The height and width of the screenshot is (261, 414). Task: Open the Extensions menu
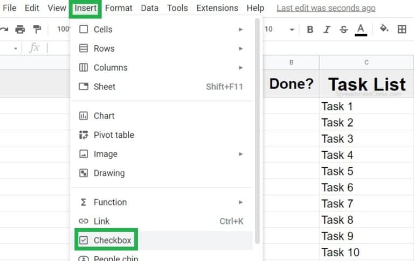tap(217, 8)
